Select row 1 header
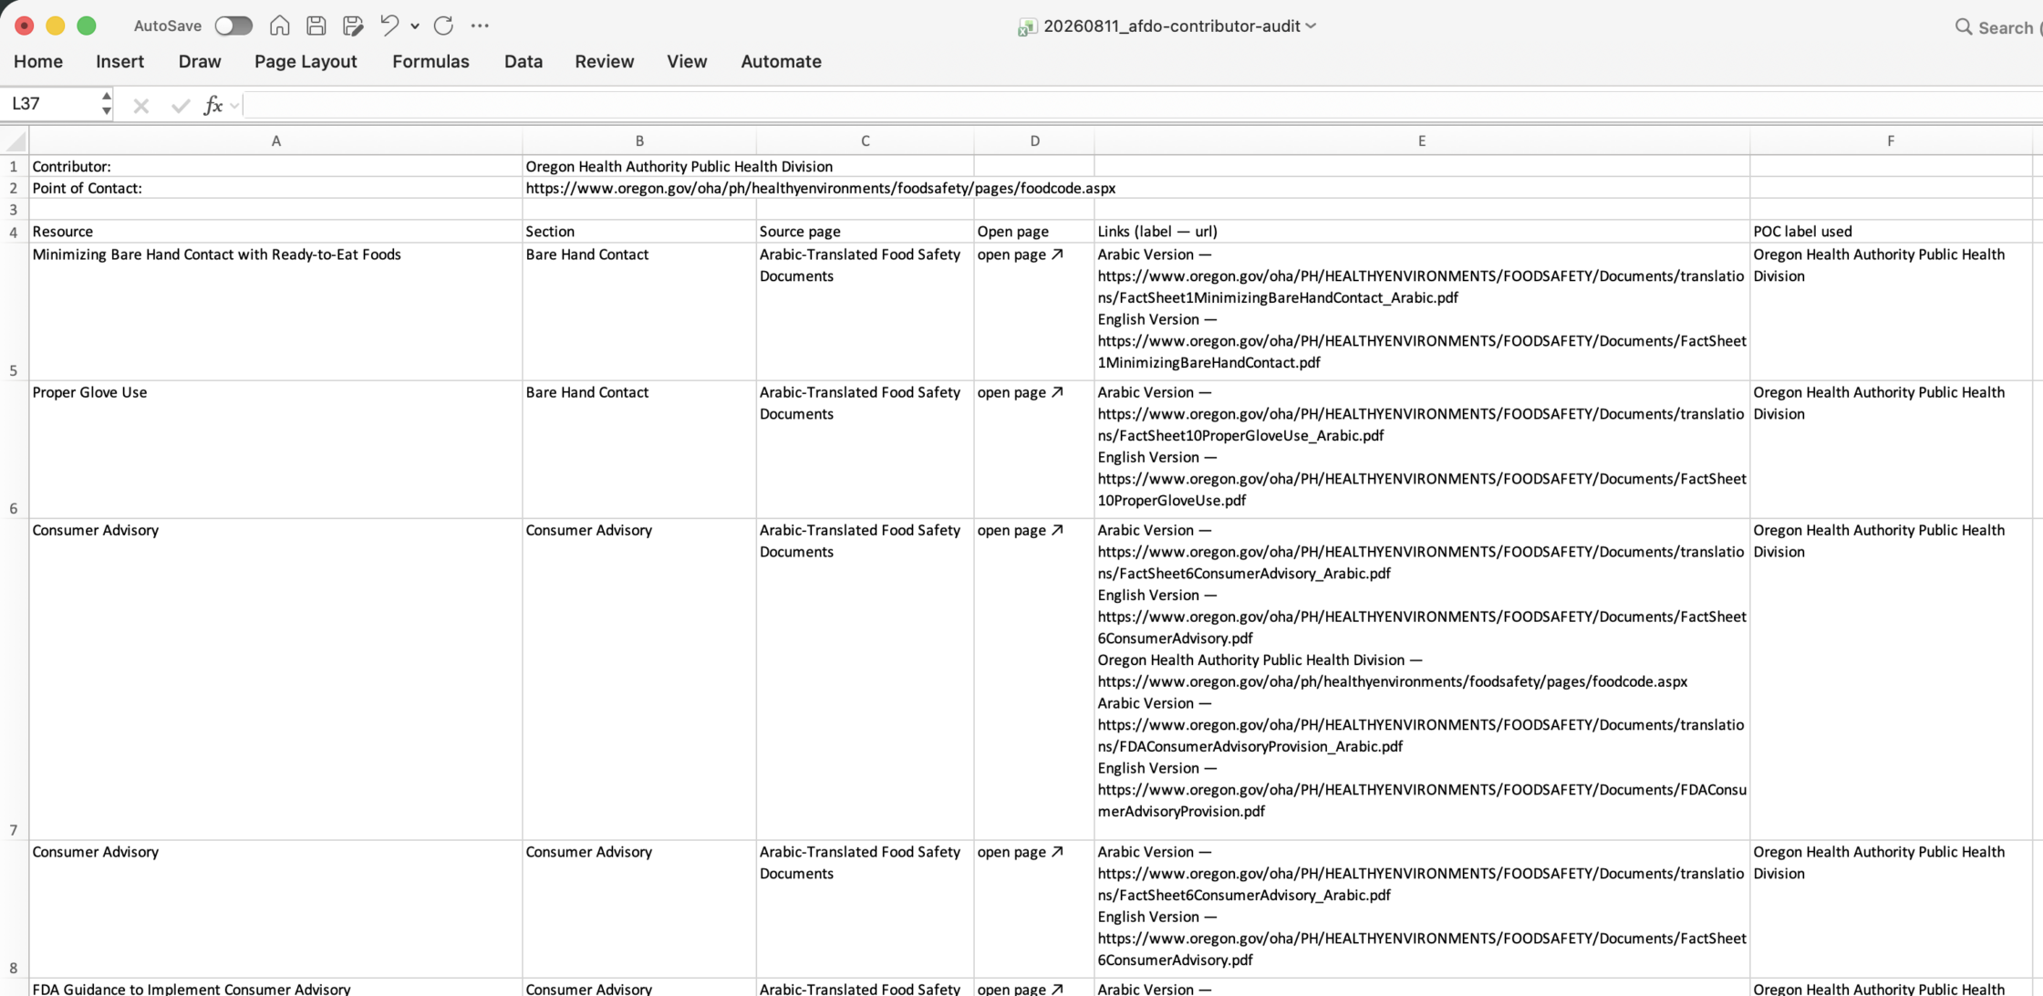This screenshot has width=2043, height=996. 14,166
